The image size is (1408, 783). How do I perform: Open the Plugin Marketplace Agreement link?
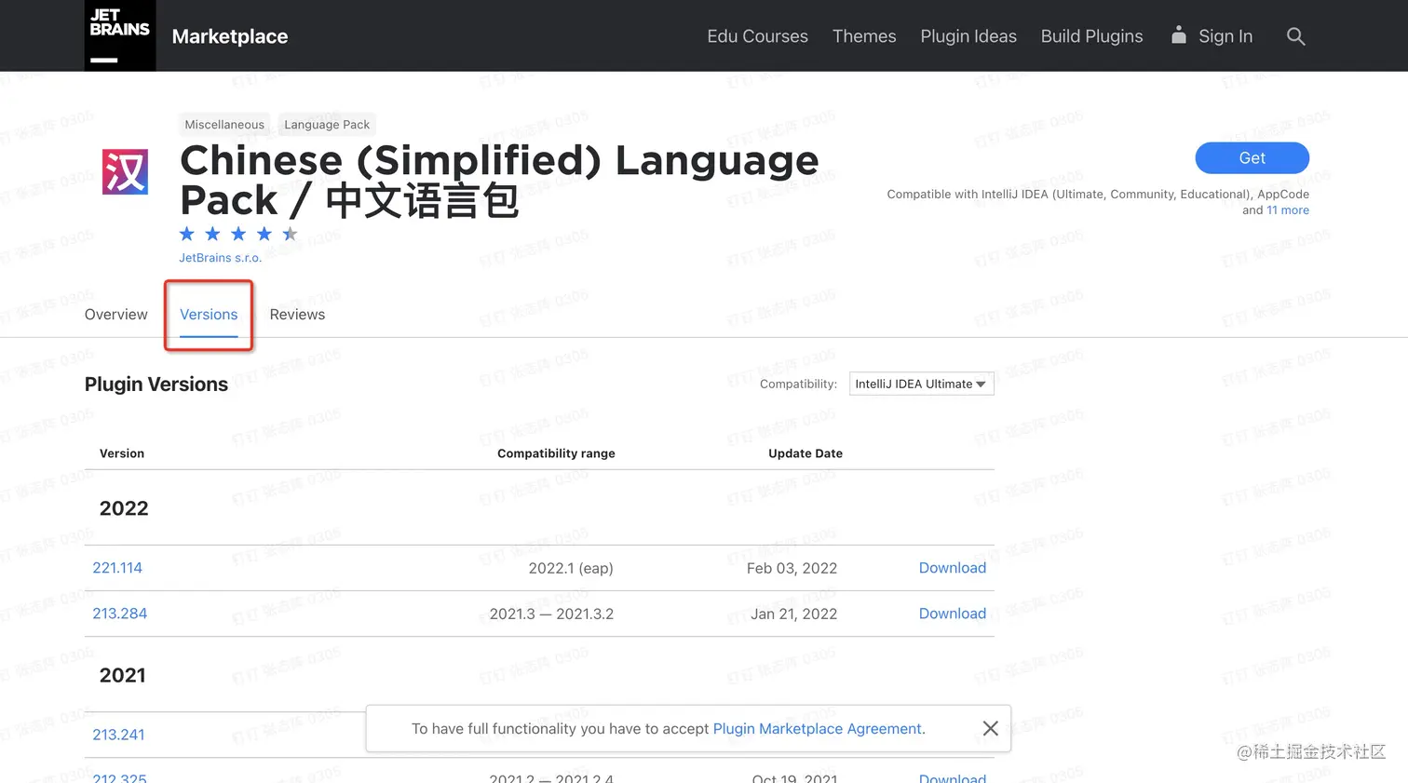pos(817,729)
